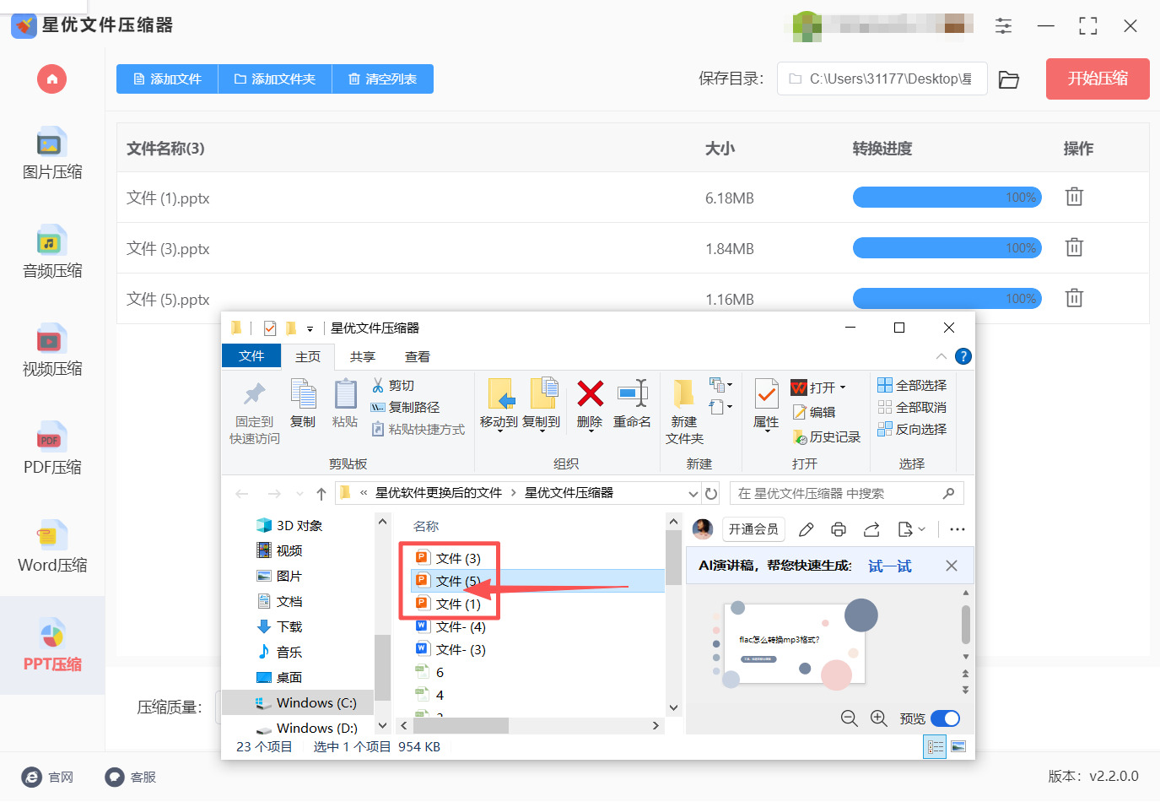Delete the 文件 (5).pptx row via its trash icon
The height and width of the screenshot is (802, 1160).
[1074, 298]
